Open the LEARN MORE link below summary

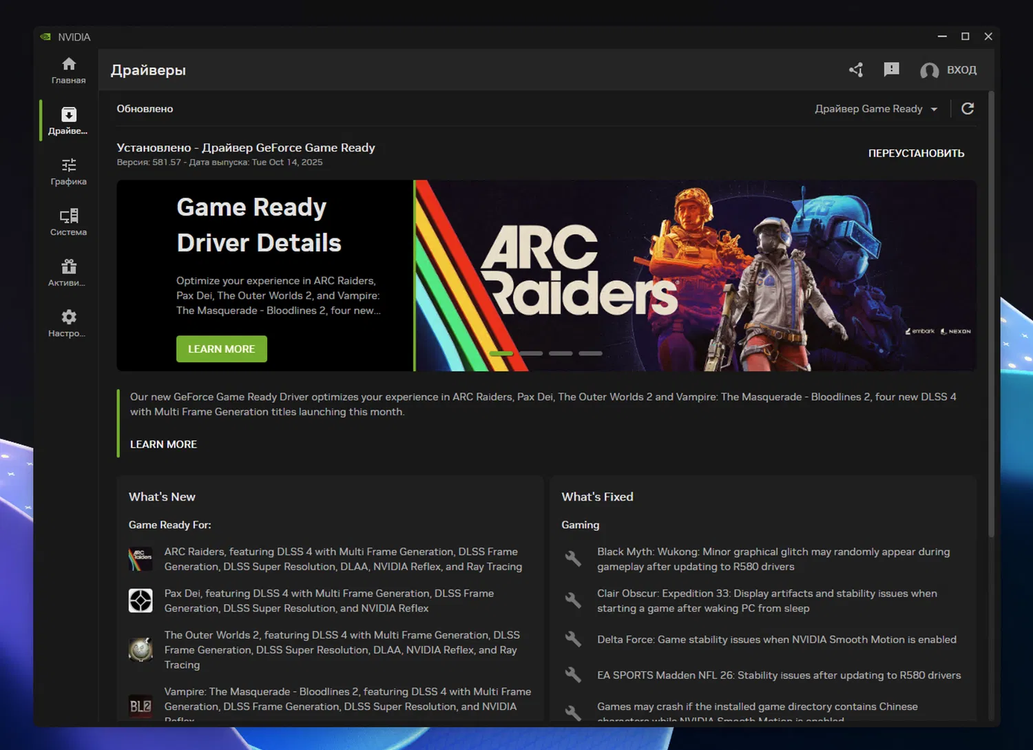pos(163,444)
